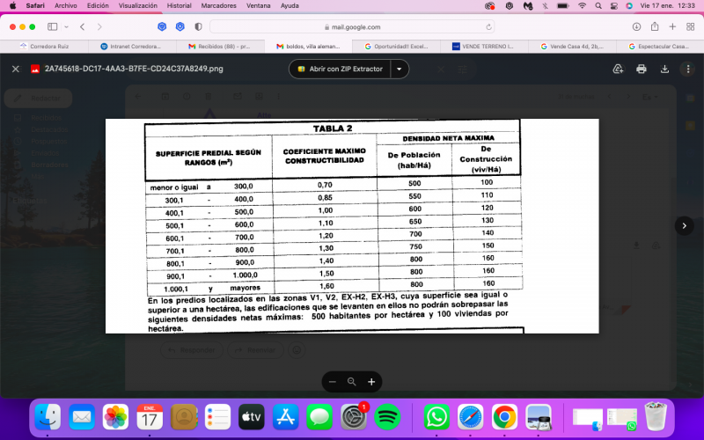704x440 pixels.
Task: Open a new Safari tab
Action: 672,27
